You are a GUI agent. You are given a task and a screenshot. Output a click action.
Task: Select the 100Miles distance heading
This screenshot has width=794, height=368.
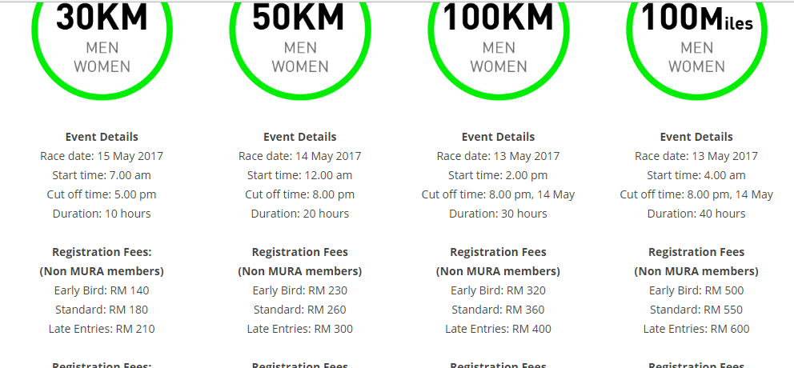[696, 18]
